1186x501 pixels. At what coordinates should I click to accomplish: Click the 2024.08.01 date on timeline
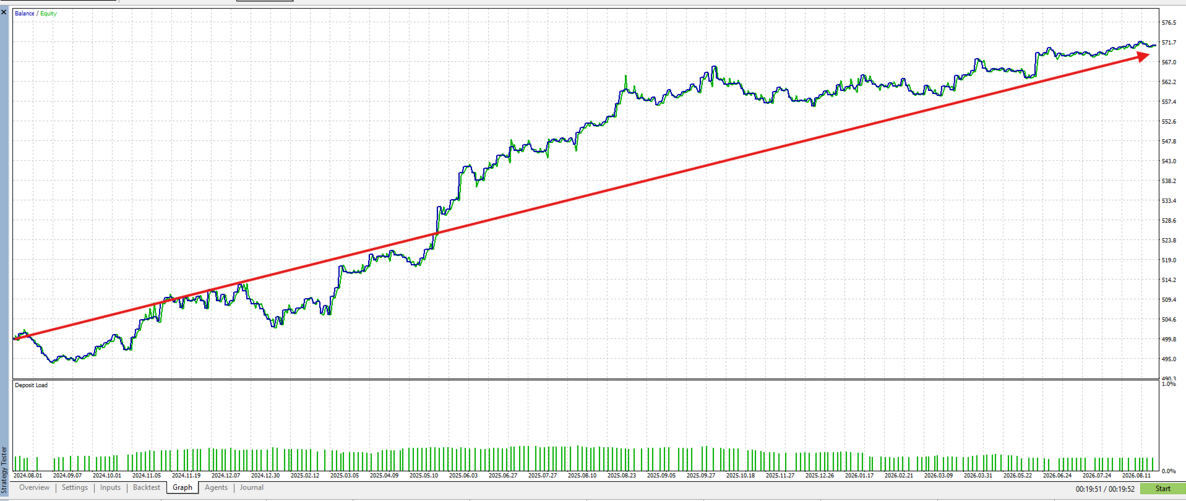tap(28, 476)
